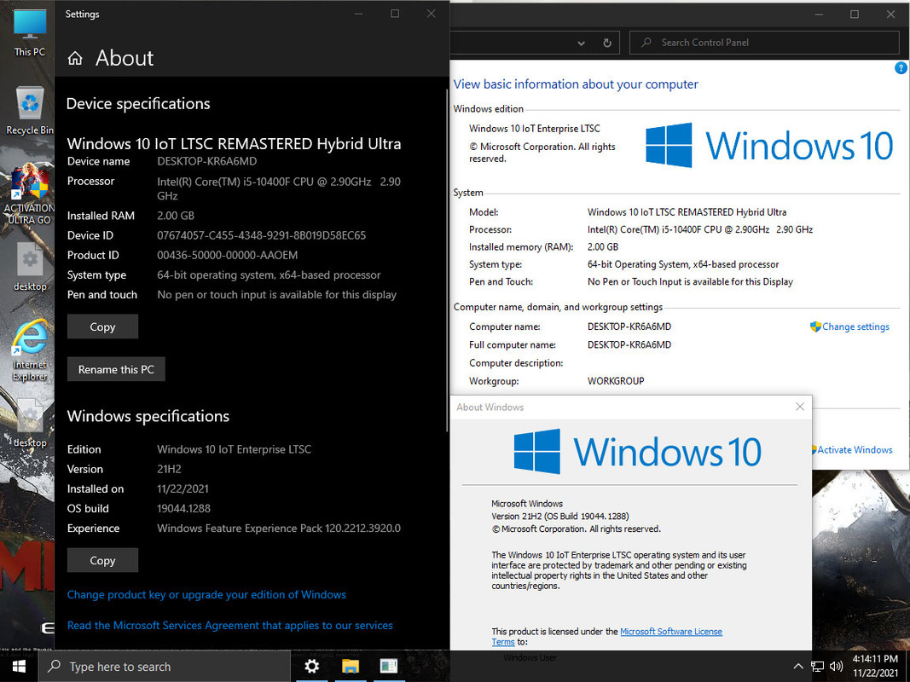The height and width of the screenshot is (682, 910).
Task: Copy the Device specifications
Action: pos(102,327)
